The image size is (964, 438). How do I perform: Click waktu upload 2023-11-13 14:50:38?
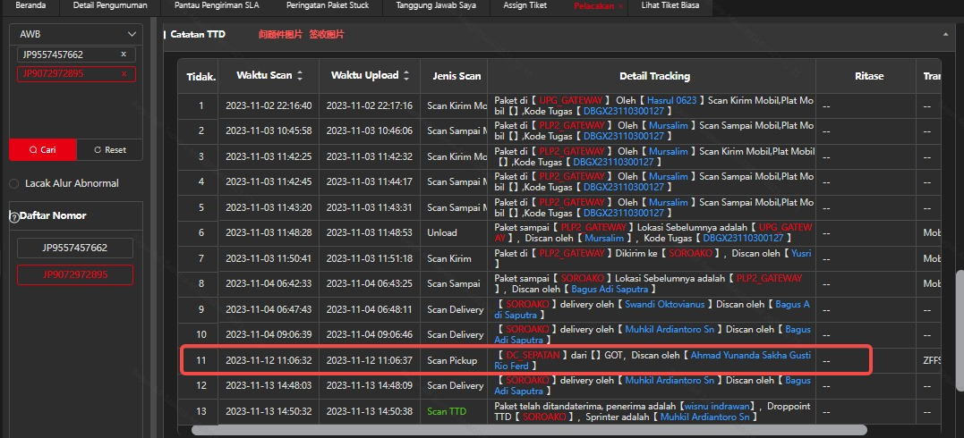(370, 411)
